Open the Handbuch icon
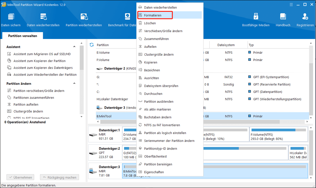 pyautogui.click(x=283, y=17)
